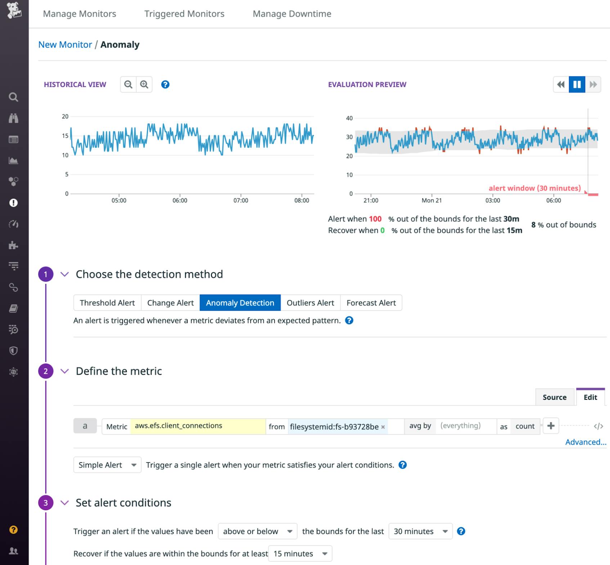Click the Synthetics globe icon at sidebar bottom
The width and height of the screenshot is (610, 565).
click(x=14, y=372)
